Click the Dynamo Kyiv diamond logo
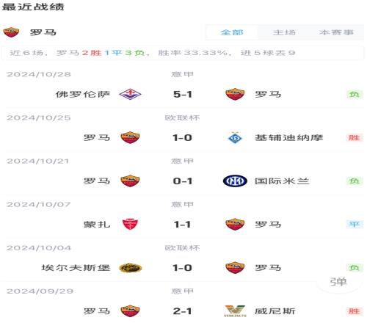Screen dimensions: 367x323 point(235,138)
